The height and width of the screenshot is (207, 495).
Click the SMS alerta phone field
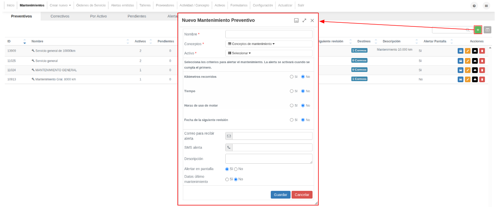pyautogui.click(x=273, y=148)
